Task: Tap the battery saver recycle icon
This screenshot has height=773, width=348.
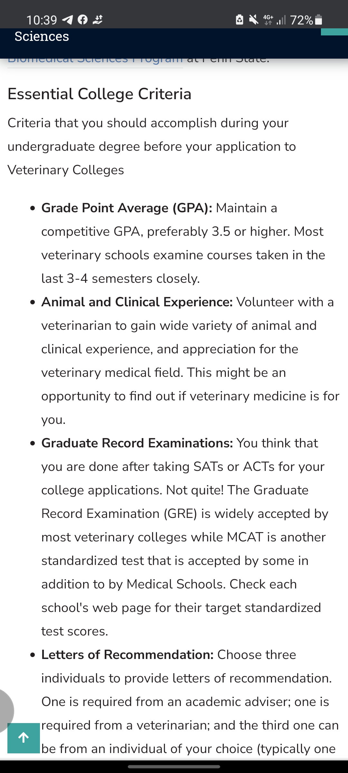Action: 239,20
